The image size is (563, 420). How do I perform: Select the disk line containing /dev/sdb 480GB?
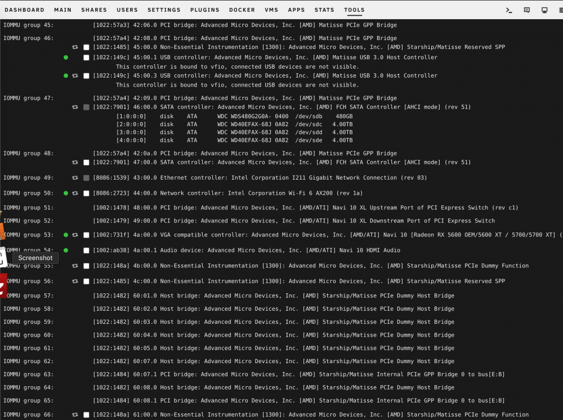[x=234, y=117]
